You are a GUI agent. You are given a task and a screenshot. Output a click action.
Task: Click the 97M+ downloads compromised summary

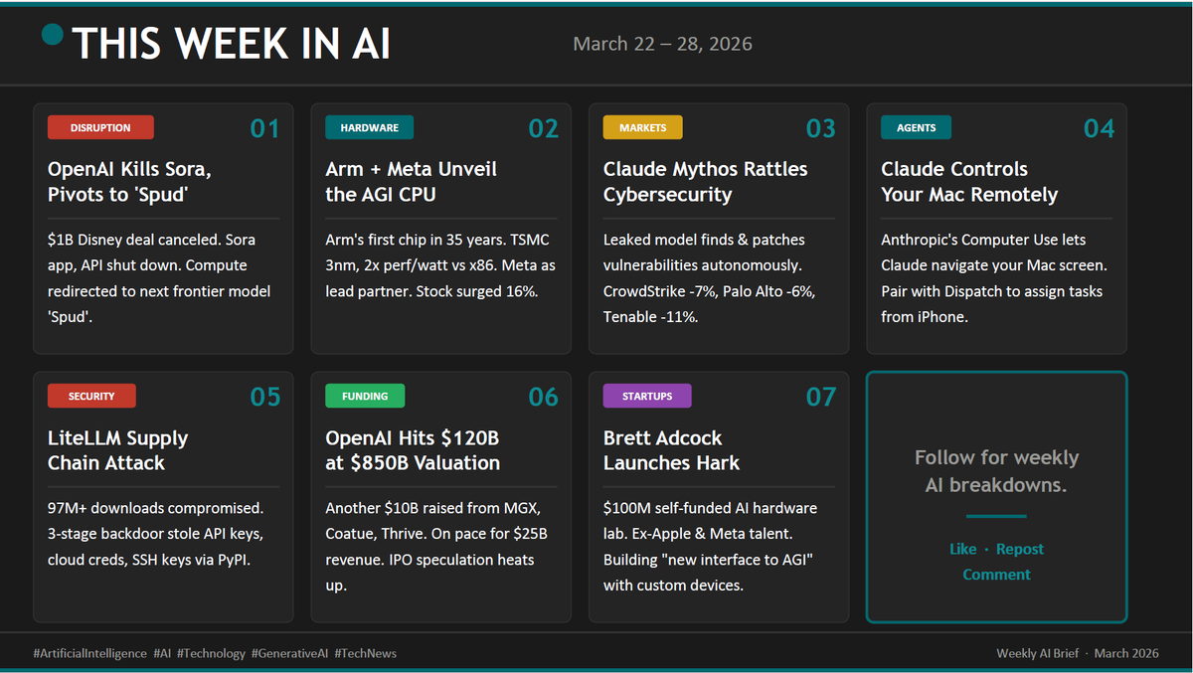(156, 534)
